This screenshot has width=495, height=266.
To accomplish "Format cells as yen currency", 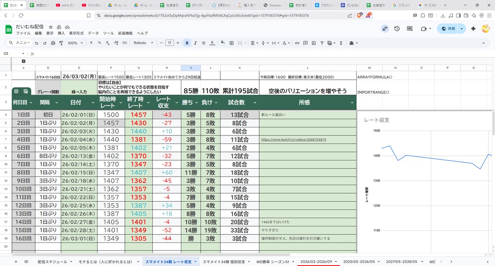I will tap(91, 43).
